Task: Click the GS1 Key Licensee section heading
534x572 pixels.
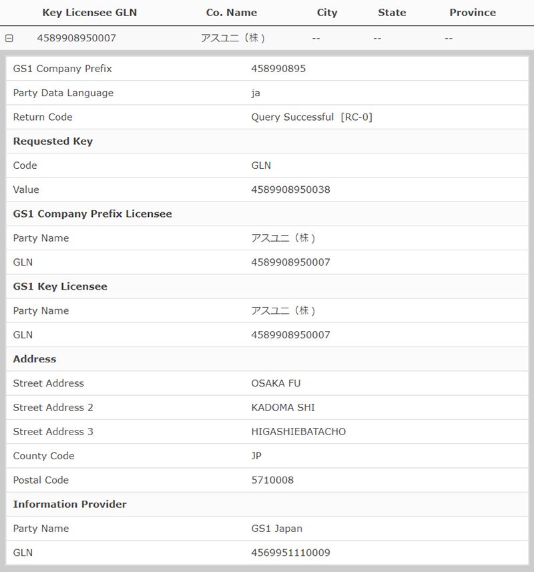Action: pyautogui.click(x=60, y=286)
